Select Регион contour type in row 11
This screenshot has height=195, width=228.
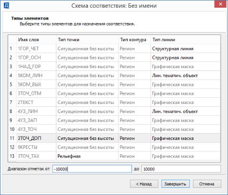(134, 138)
